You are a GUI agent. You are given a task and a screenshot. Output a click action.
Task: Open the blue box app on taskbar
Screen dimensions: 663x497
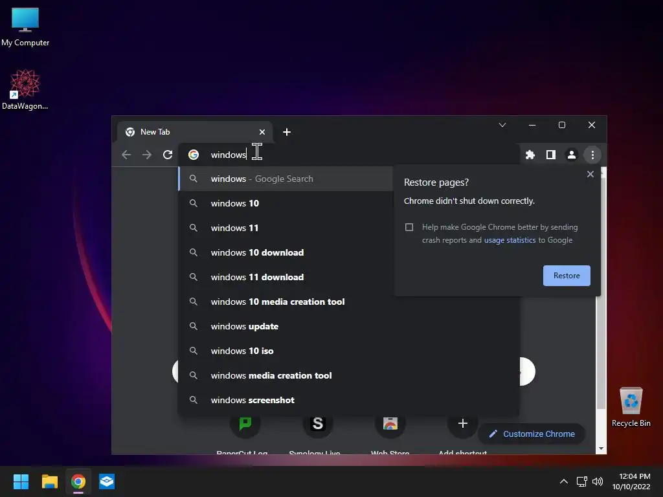(x=107, y=481)
